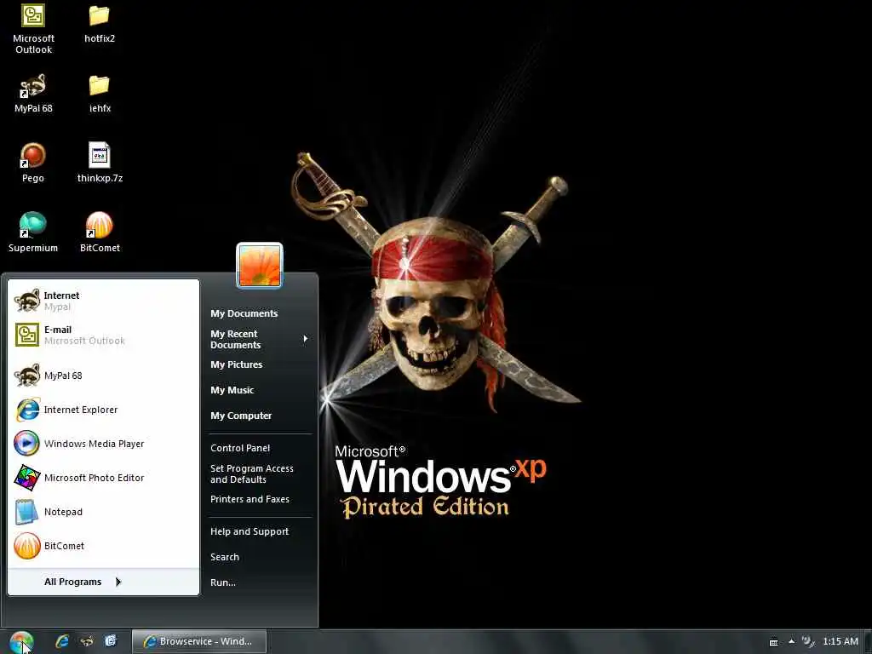Launch MyPal 68 from Start menu list

(103, 376)
